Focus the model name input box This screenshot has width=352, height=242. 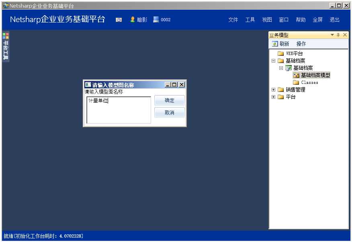tap(119, 110)
